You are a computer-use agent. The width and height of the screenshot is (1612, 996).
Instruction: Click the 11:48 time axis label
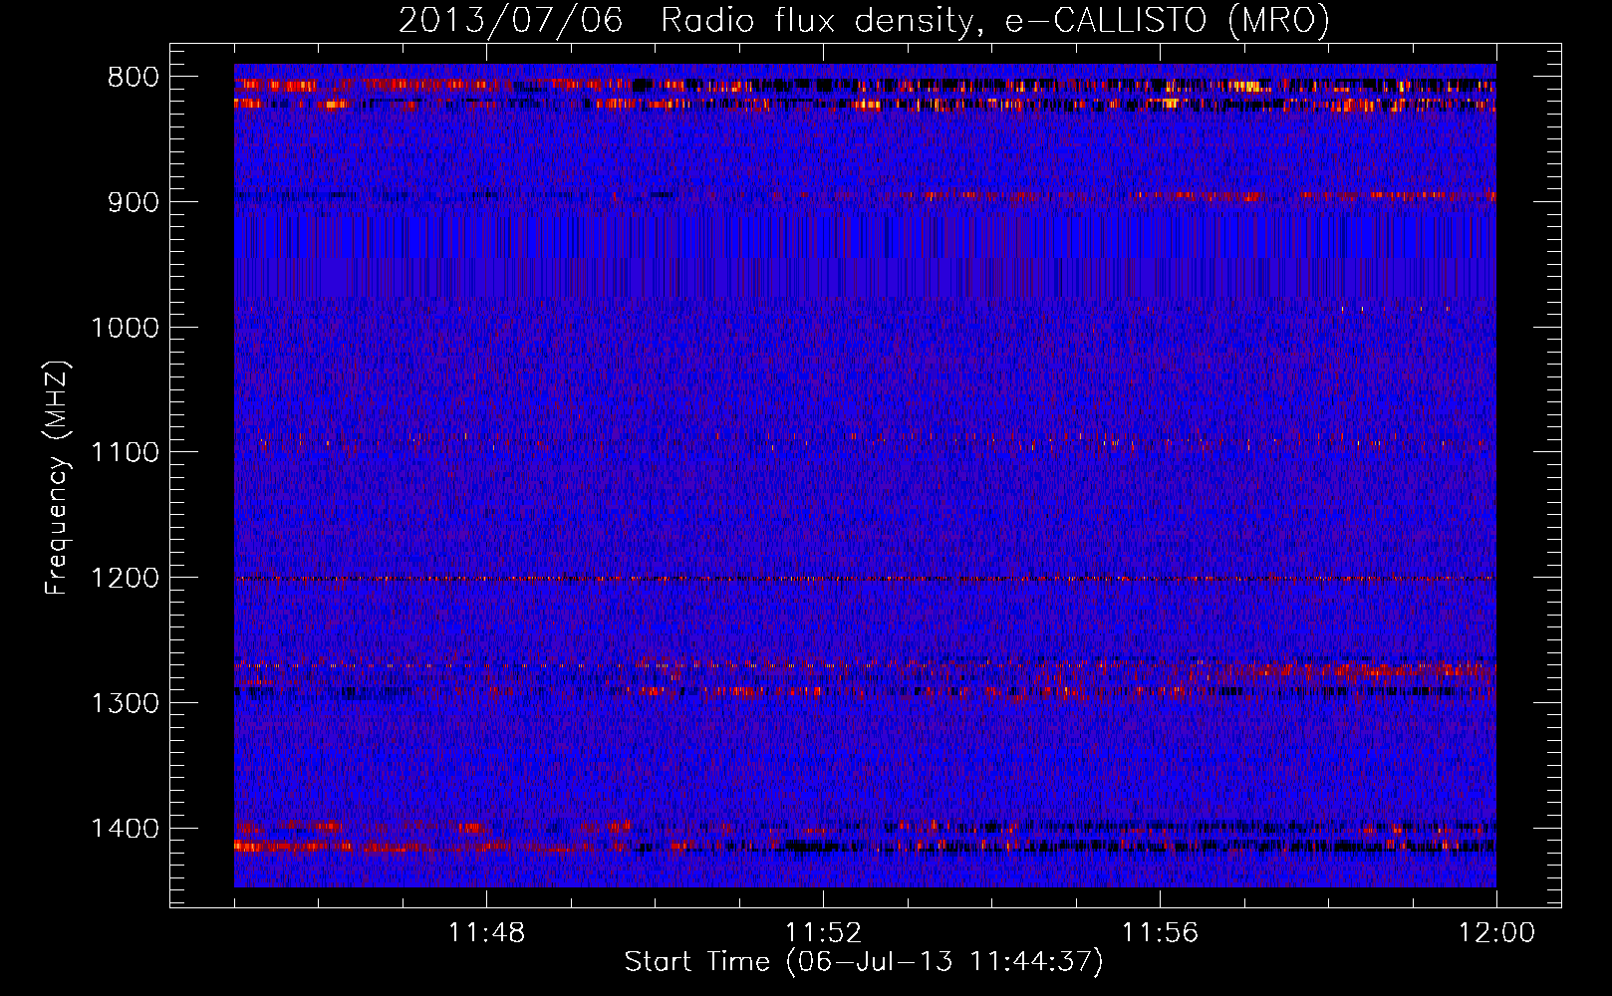[486, 933]
